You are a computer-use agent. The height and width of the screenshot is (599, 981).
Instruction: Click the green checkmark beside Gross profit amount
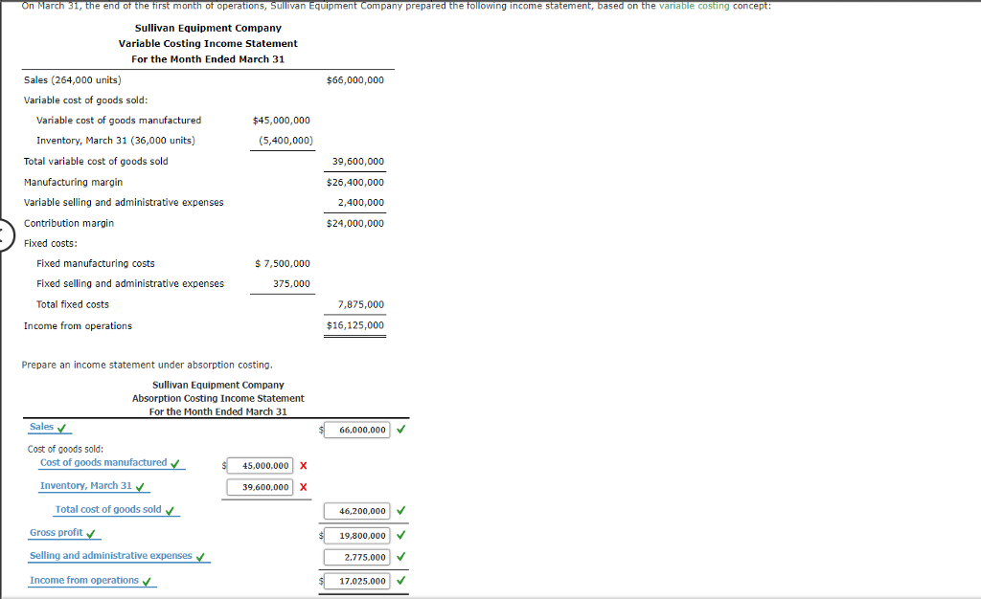coord(400,535)
